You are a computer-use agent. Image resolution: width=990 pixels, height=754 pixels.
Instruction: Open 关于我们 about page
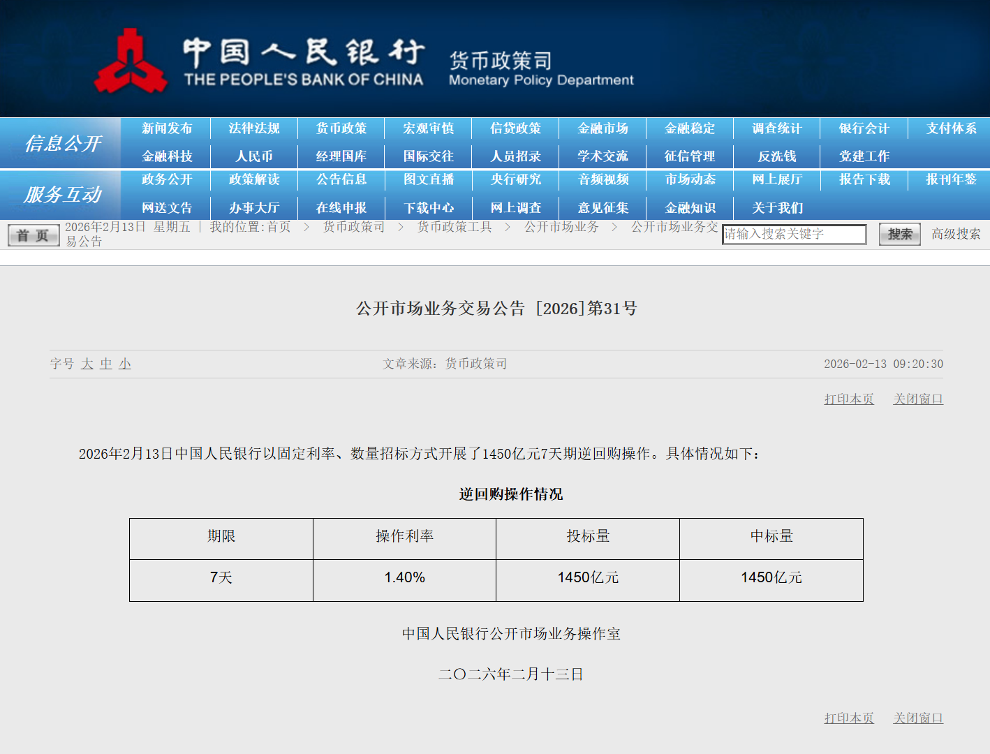pyautogui.click(x=777, y=208)
